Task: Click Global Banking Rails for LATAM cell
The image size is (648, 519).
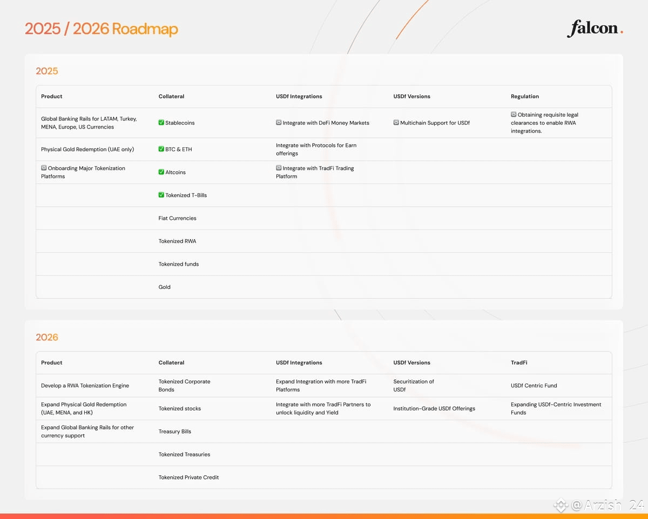Action: (x=89, y=123)
